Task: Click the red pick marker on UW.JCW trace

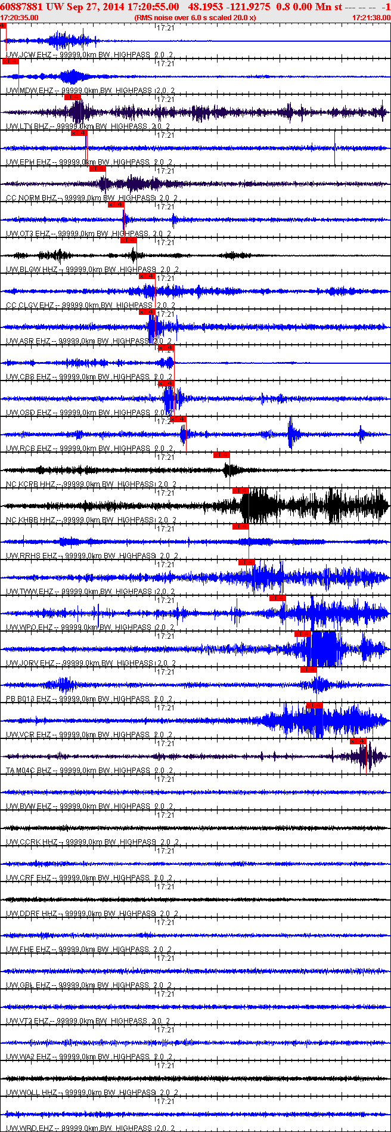Action: [x=3, y=26]
